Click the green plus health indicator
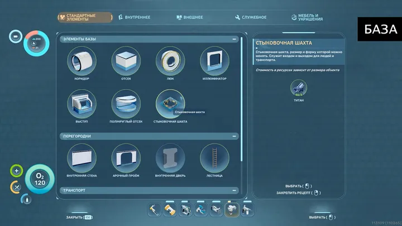Screen dimensions: 402x226 pyautogui.click(x=16, y=171)
